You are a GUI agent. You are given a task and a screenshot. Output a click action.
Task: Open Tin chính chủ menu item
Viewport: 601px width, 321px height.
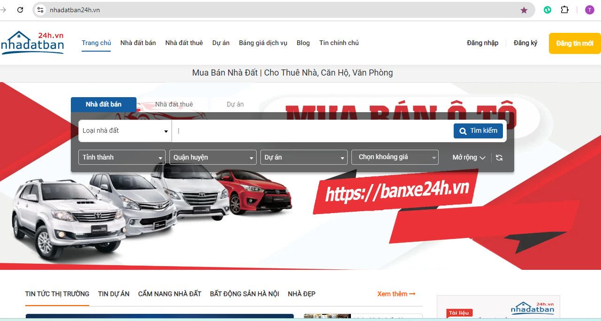point(339,43)
